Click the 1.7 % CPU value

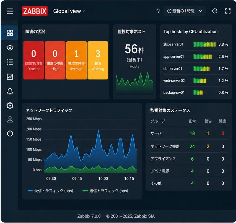pyautogui.click(x=223, y=69)
